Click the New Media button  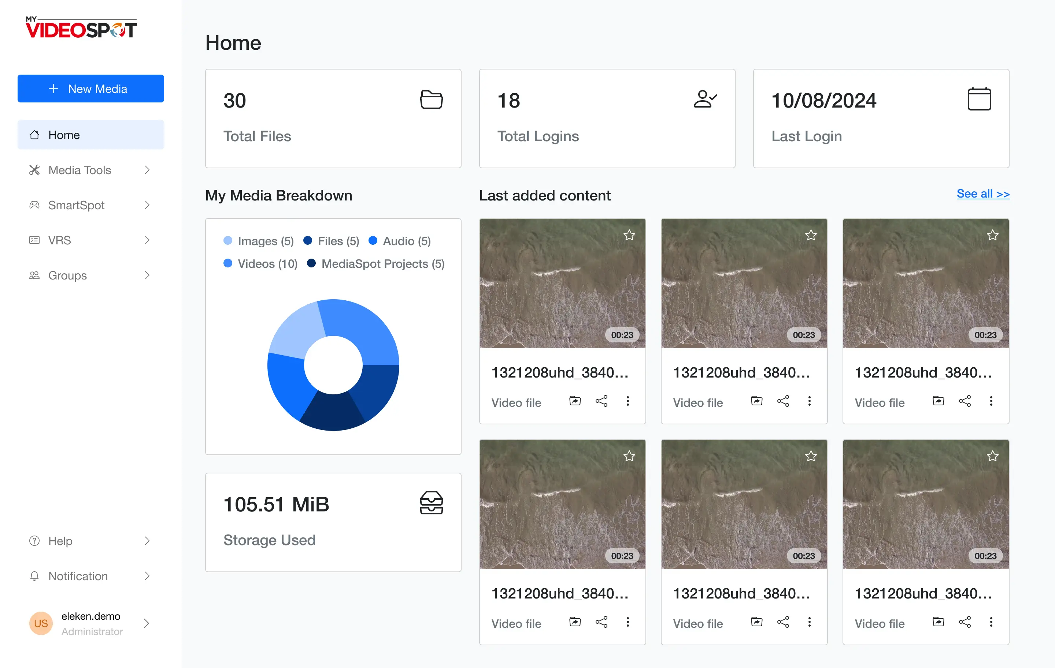(x=91, y=89)
